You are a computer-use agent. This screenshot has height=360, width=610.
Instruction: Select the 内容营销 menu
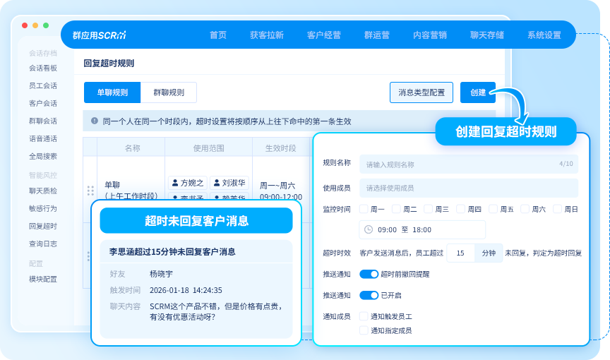tap(429, 35)
